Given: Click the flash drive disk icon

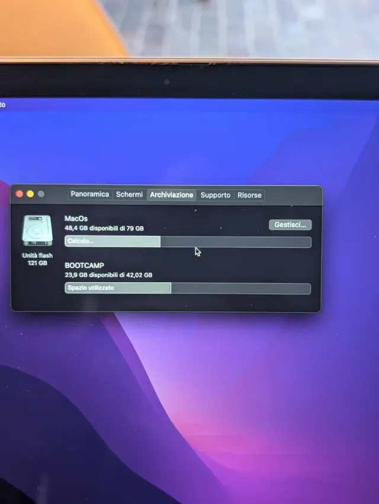Looking at the screenshot, I should point(37,231).
